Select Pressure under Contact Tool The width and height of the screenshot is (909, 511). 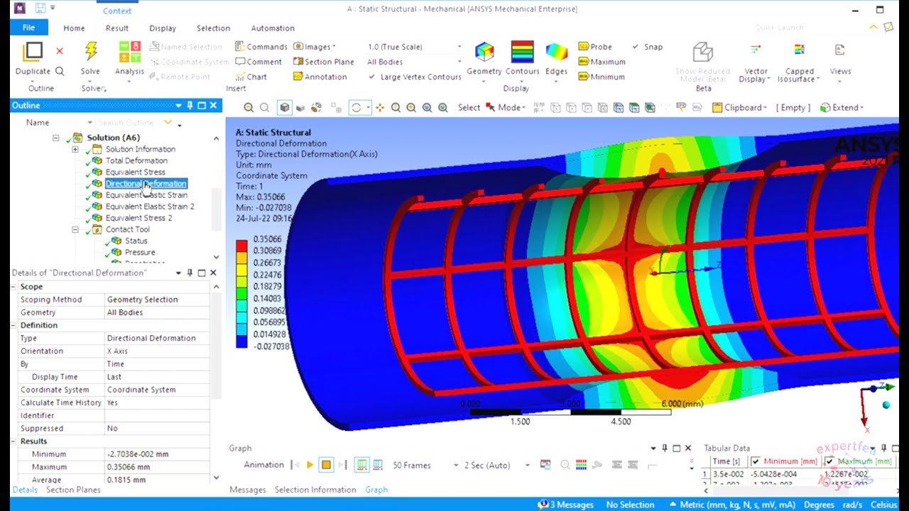click(140, 253)
